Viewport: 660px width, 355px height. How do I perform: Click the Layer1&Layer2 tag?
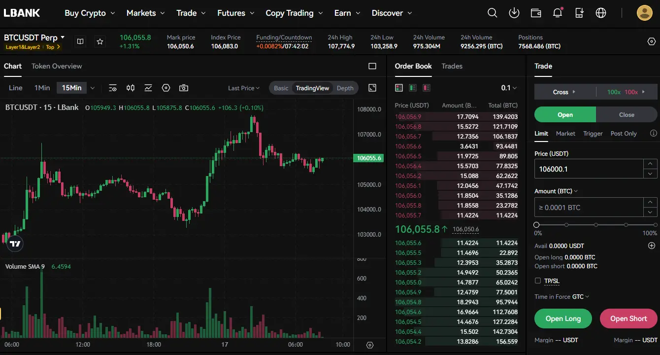[23, 47]
